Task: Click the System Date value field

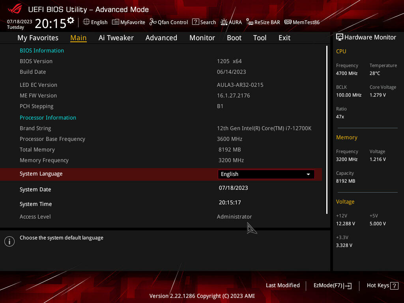Action: pyautogui.click(x=234, y=188)
